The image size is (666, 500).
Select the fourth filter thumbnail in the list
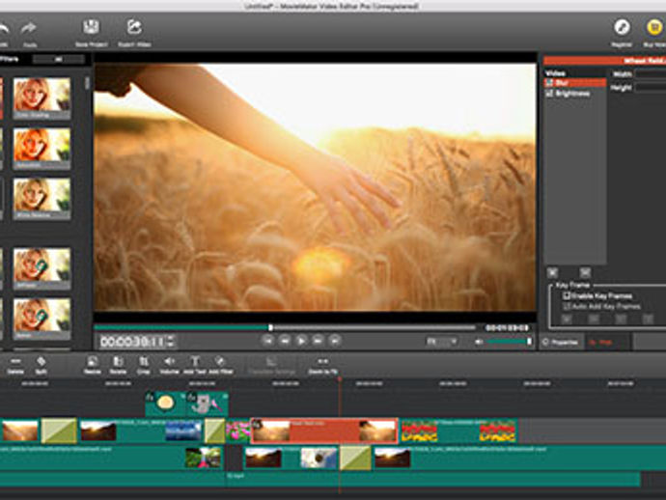click(x=42, y=269)
